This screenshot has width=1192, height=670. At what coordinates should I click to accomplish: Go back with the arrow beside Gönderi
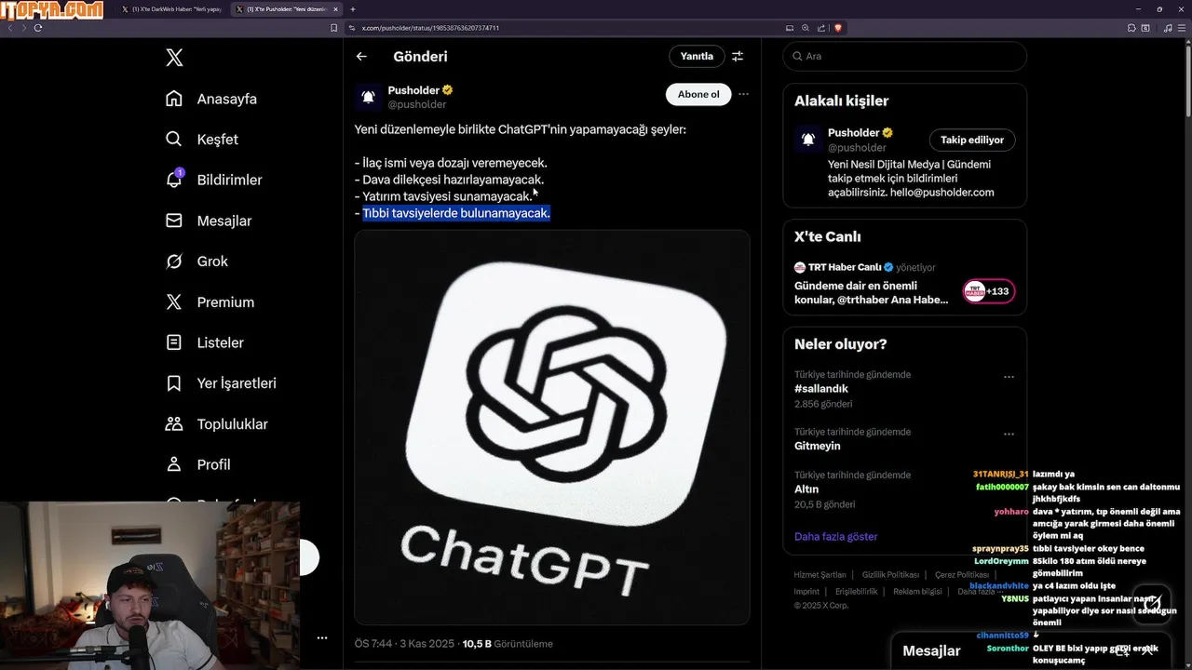(361, 57)
